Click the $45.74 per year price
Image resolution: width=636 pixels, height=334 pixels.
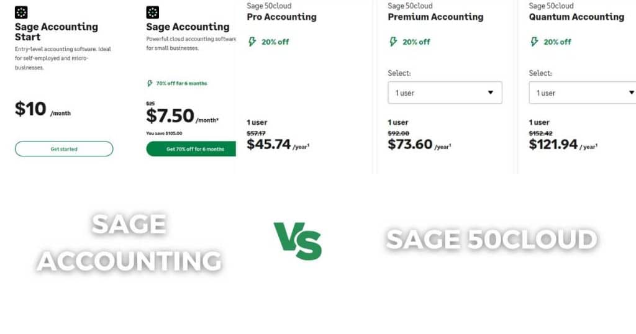pos(278,144)
